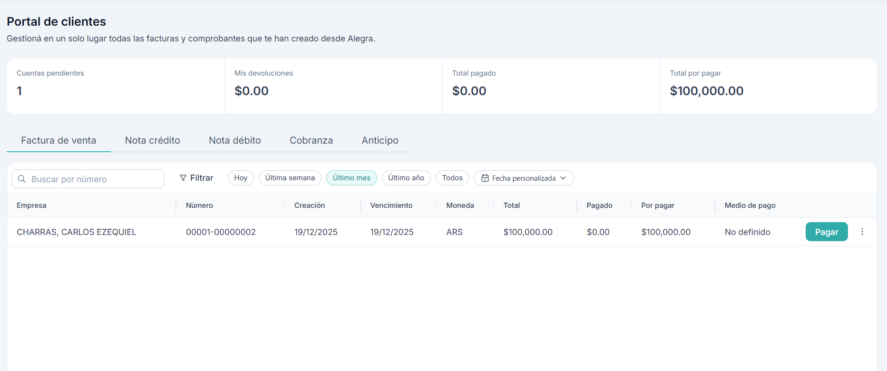Image resolution: width=887 pixels, height=371 pixels.
Task: Select the Factura de venta tab
Action: coord(58,140)
